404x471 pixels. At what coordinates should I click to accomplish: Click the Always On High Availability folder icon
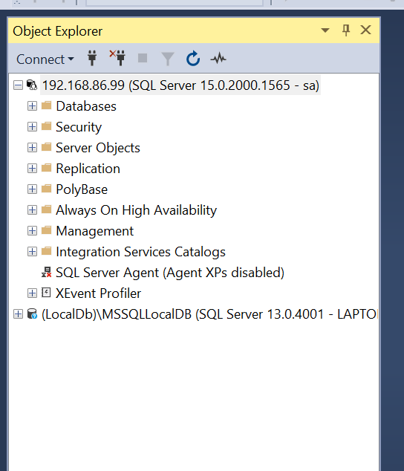46,209
